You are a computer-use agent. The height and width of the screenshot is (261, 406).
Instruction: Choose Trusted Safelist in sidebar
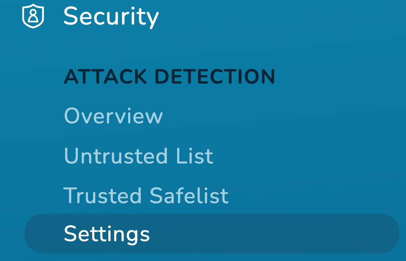[146, 195]
